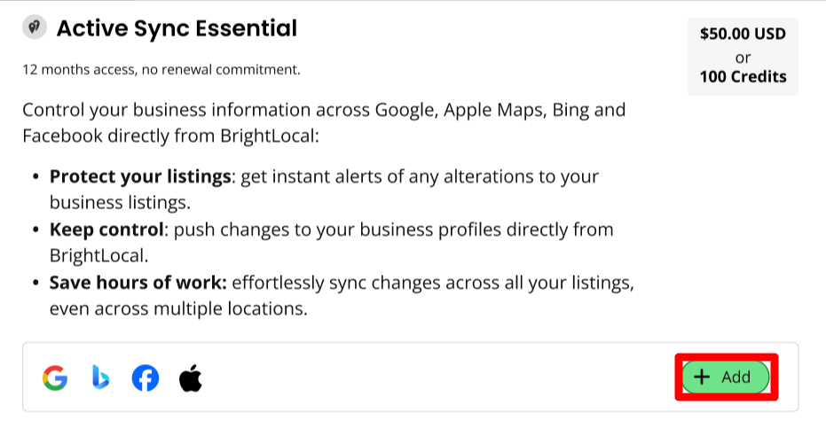Click the Facebook logo icon

(146, 378)
